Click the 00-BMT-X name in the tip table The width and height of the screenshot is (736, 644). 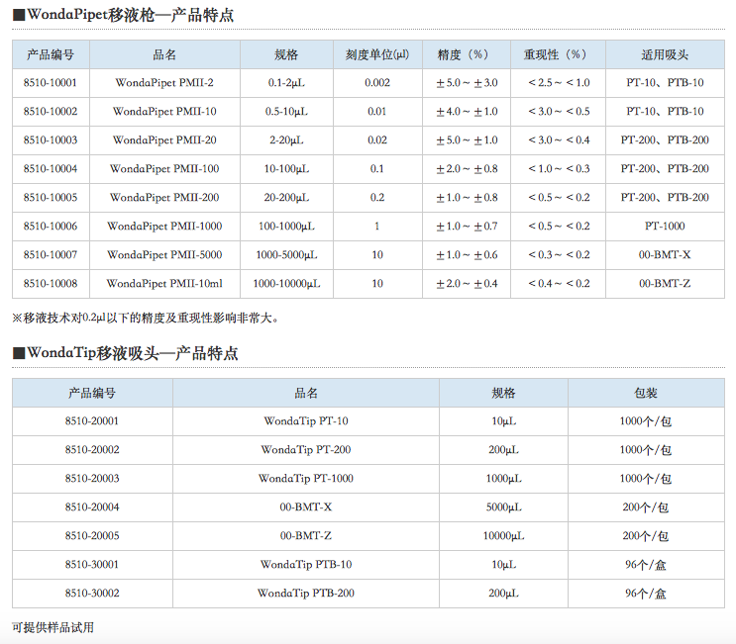(x=306, y=507)
